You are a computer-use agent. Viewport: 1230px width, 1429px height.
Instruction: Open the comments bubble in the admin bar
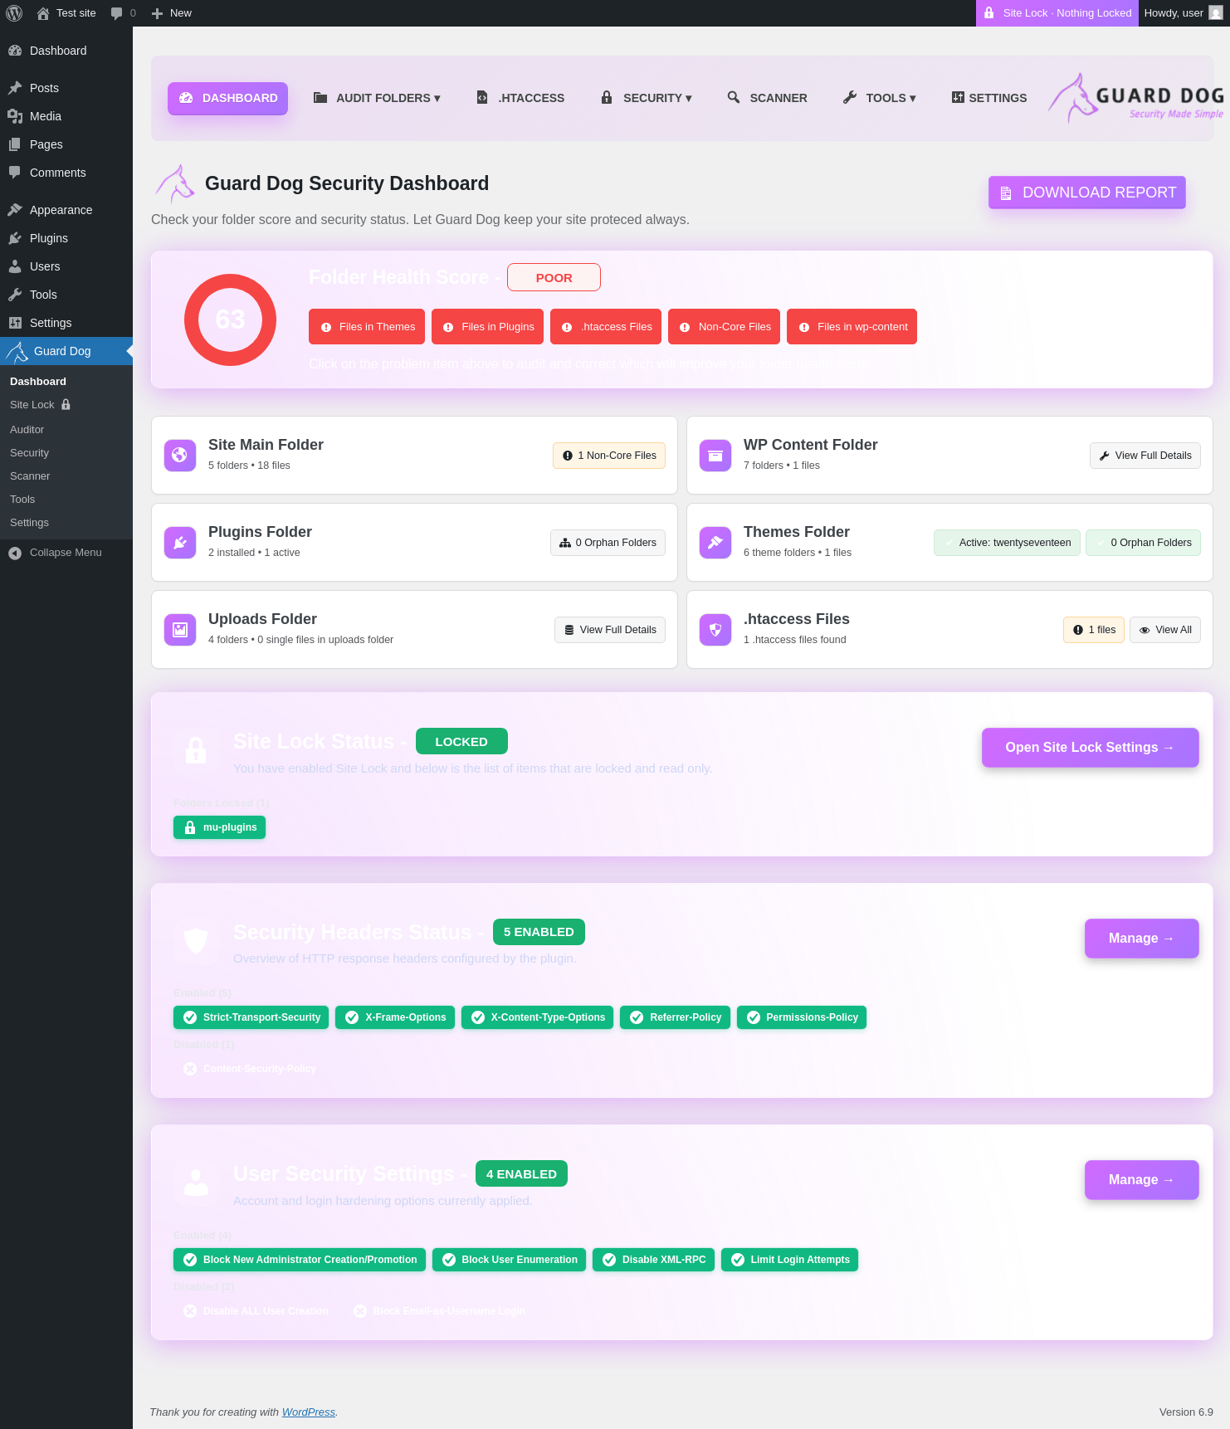(123, 13)
